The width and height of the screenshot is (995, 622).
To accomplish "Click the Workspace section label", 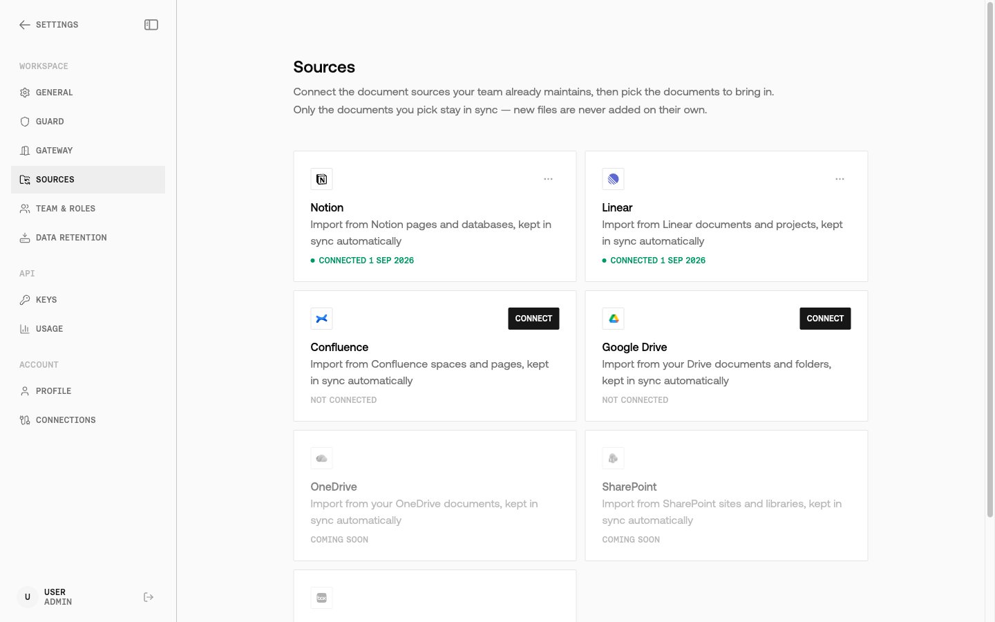I will point(44,66).
